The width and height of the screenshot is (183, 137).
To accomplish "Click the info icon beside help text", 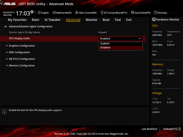I will [x=4, y=112].
